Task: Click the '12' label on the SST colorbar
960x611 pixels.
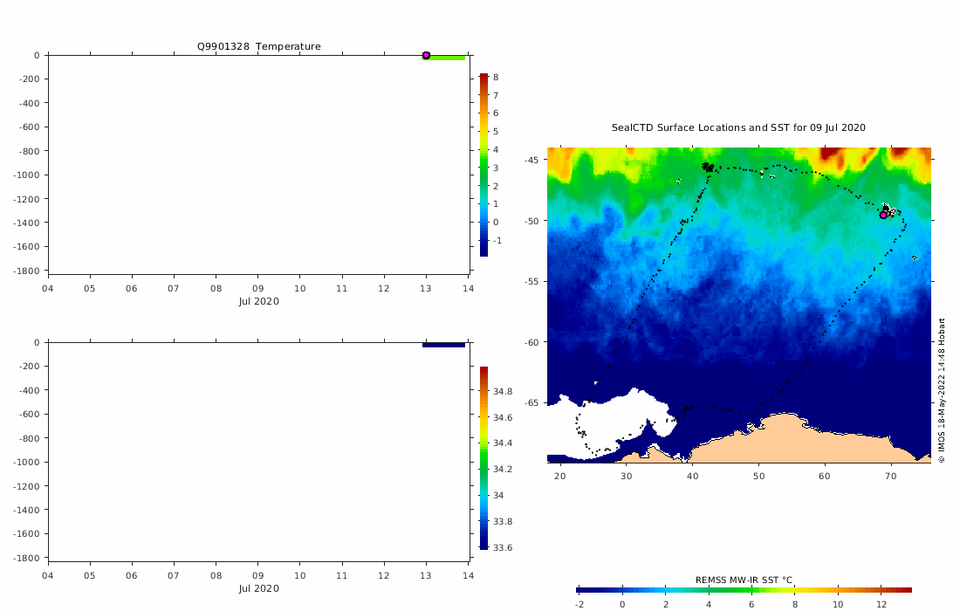Action: coord(881,604)
